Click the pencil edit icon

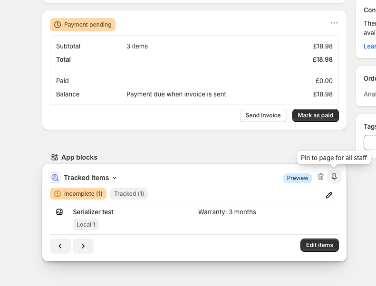click(x=329, y=195)
